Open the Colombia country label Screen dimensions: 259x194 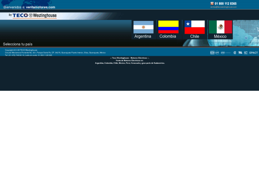168,36
